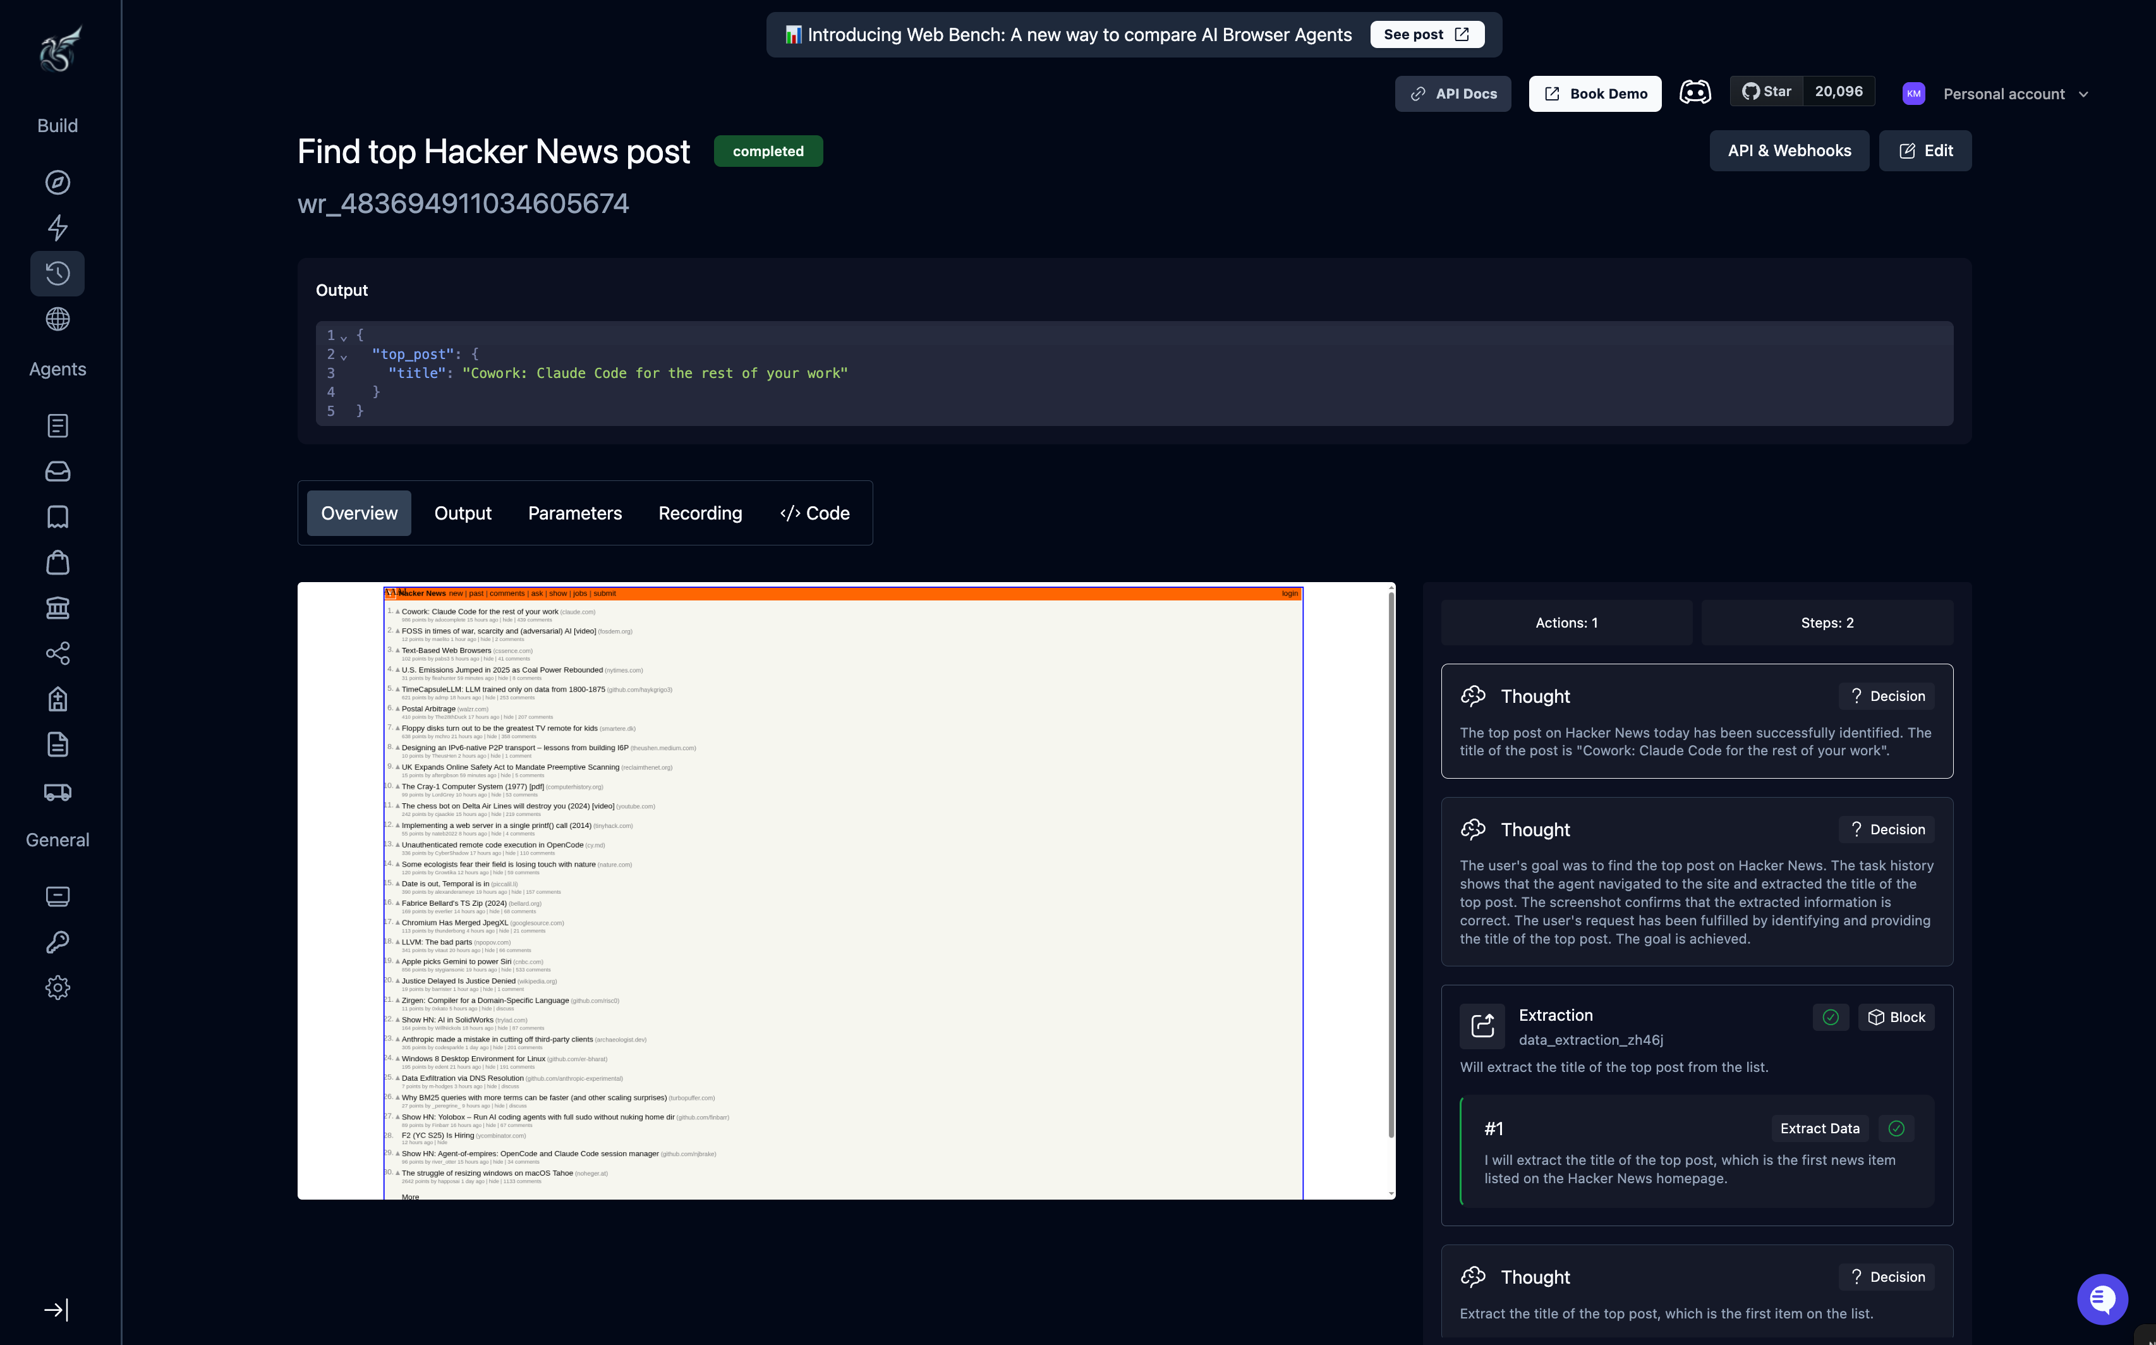Image resolution: width=2156 pixels, height=1345 pixels.
Task: Select the Extract Data action #1 card
Action: click(x=1697, y=1152)
